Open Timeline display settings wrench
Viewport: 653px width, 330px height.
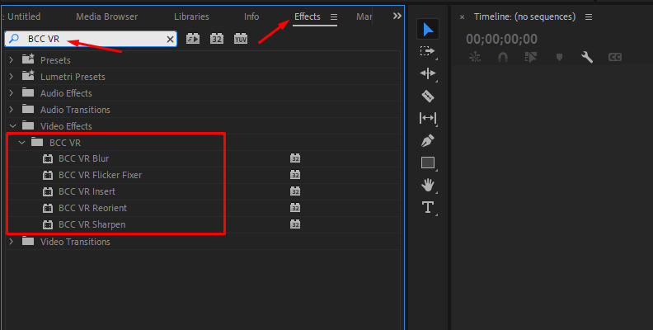coord(587,57)
